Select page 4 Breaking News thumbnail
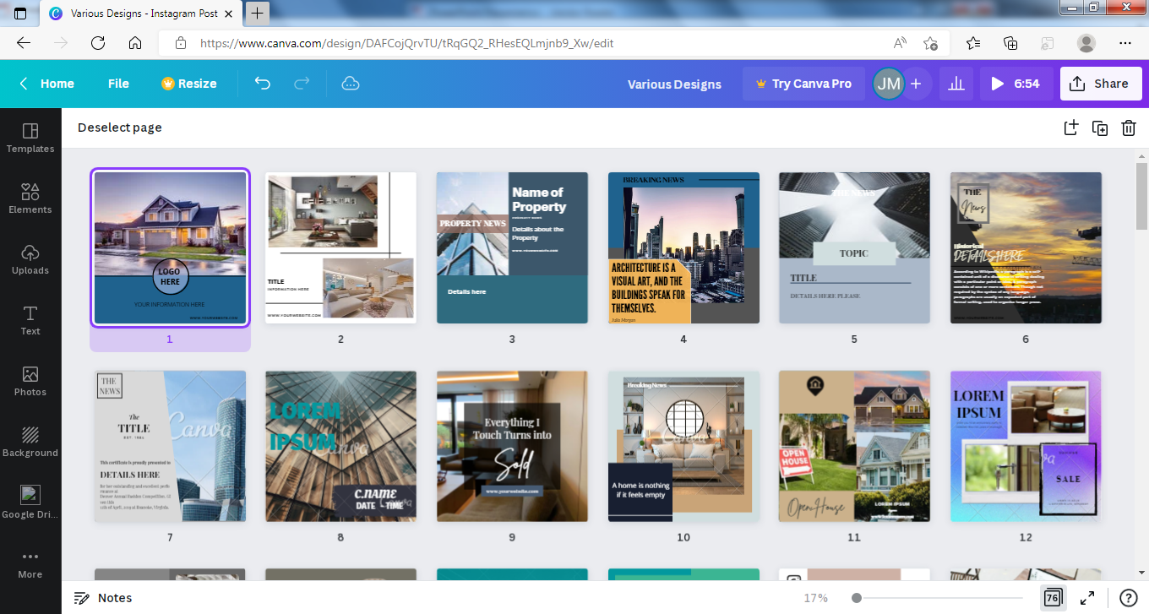The width and height of the screenshot is (1149, 614). [x=683, y=247]
